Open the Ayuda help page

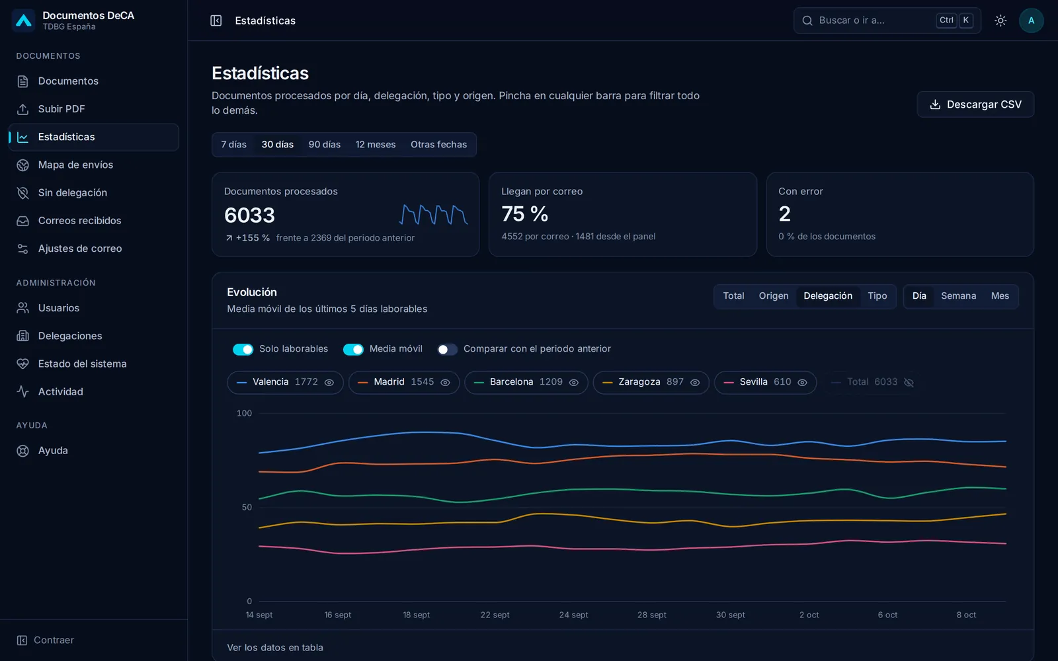click(93, 451)
